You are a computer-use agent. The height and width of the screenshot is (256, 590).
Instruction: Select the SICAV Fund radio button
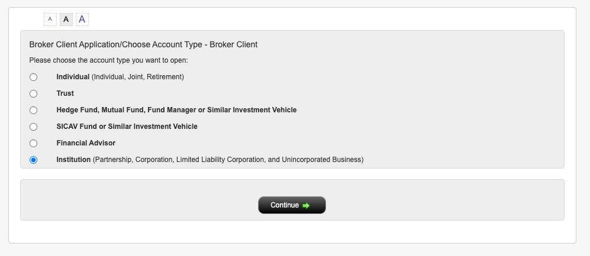pyautogui.click(x=33, y=127)
